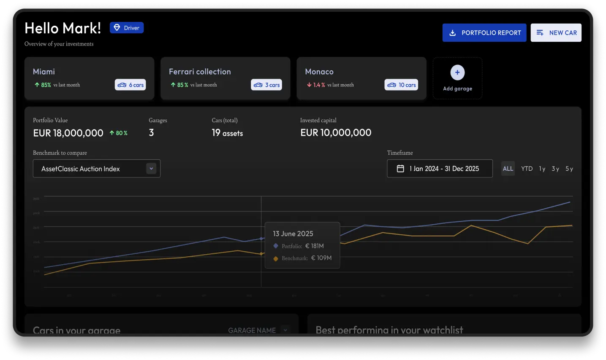
Task: Click the car icon on Ferrari collection badge
Action: pyautogui.click(x=258, y=84)
